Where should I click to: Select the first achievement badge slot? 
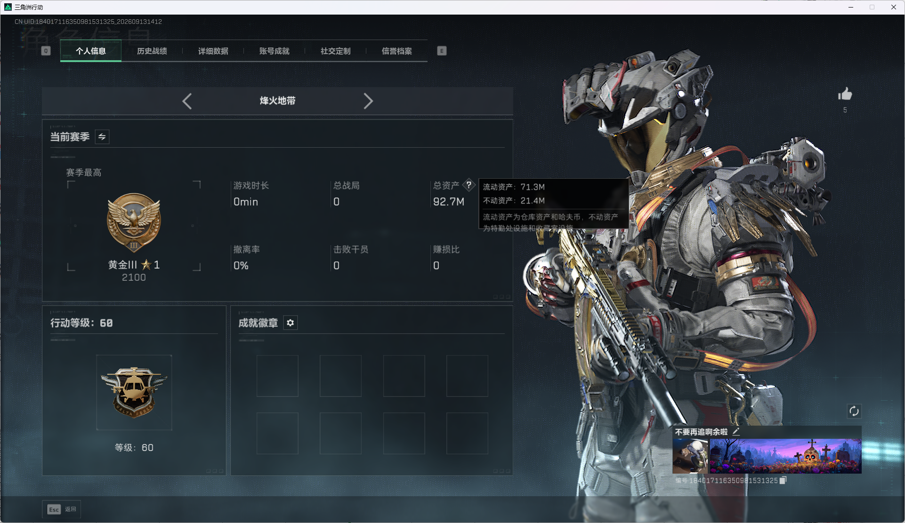point(277,376)
